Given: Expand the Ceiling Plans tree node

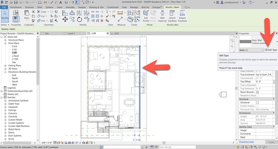Looking at the screenshot, I should tap(5, 65).
